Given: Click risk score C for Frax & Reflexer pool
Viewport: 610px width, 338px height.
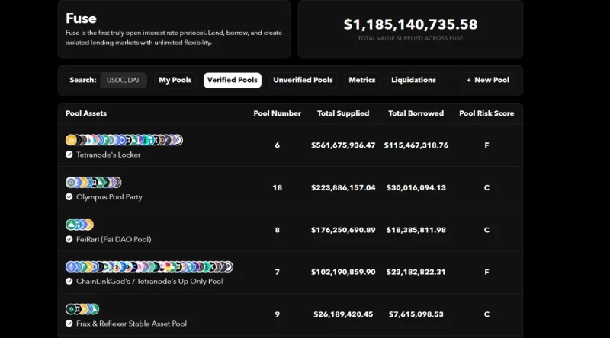Looking at the screenshot, I should point(486,314).
